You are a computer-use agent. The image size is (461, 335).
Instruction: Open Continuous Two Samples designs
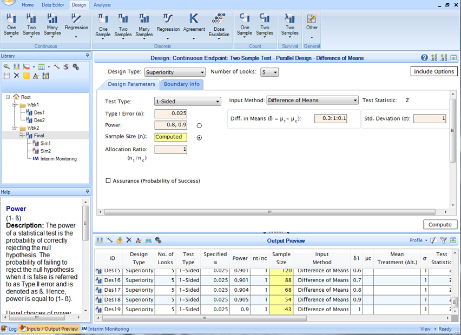pos(31,26)
